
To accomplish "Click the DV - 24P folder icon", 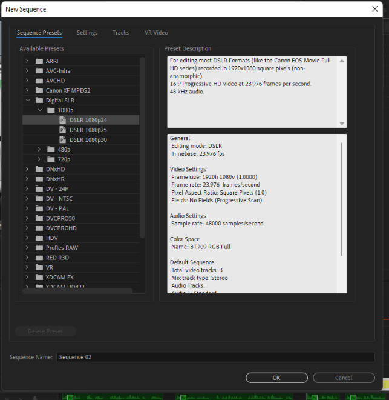I will [39, 188].
